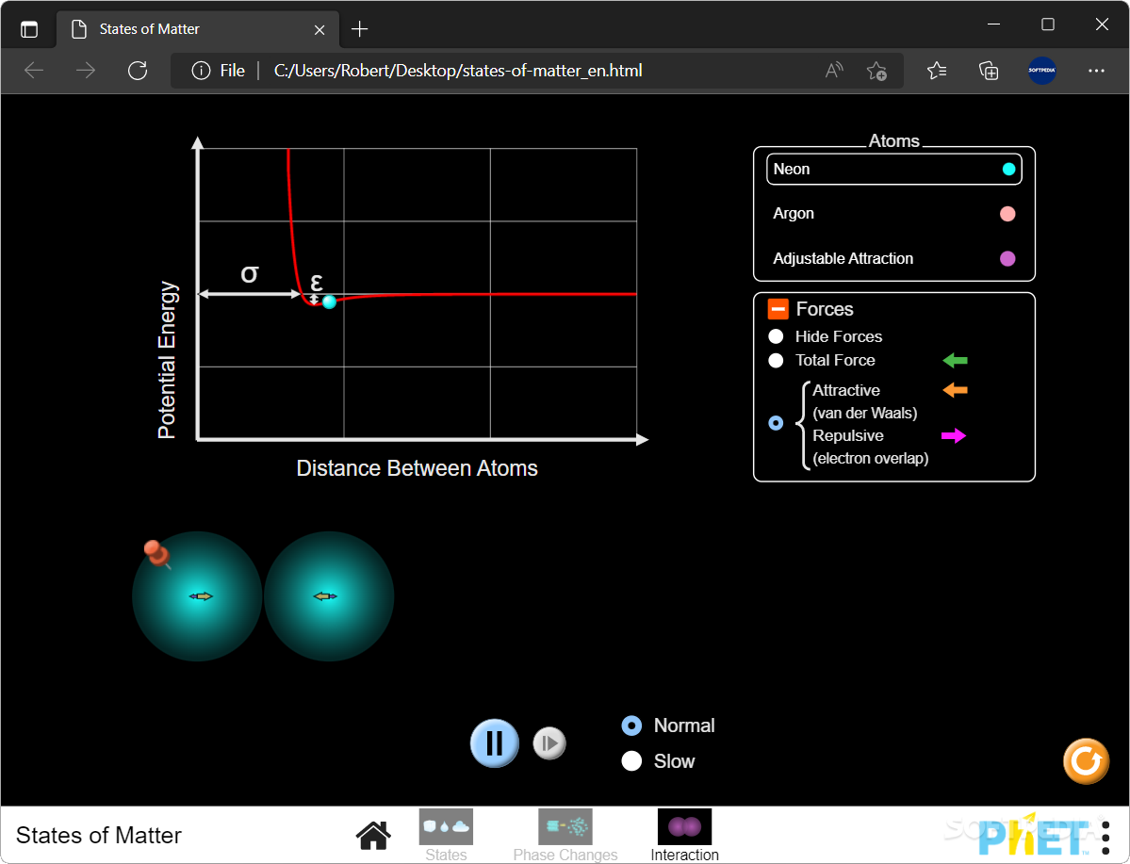Image resolution: width=1130 pixels, height=864 pixels.
Task: Open the States screen thumbnail
Action: (446, 835)
